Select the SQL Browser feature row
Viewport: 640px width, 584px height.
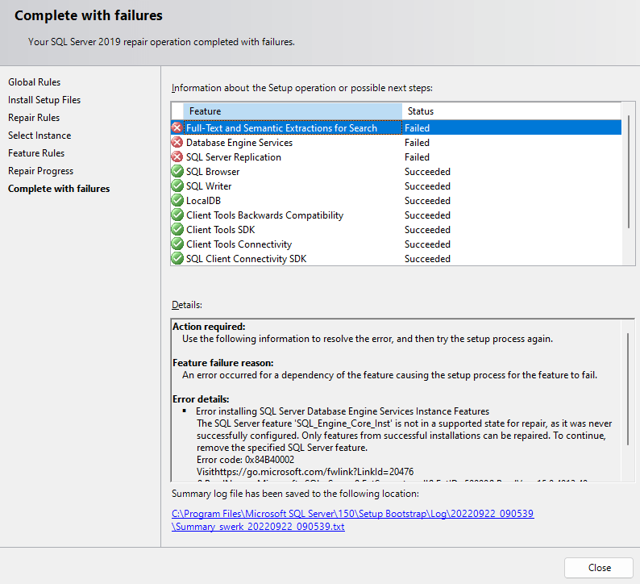click(x=397, y=172)
